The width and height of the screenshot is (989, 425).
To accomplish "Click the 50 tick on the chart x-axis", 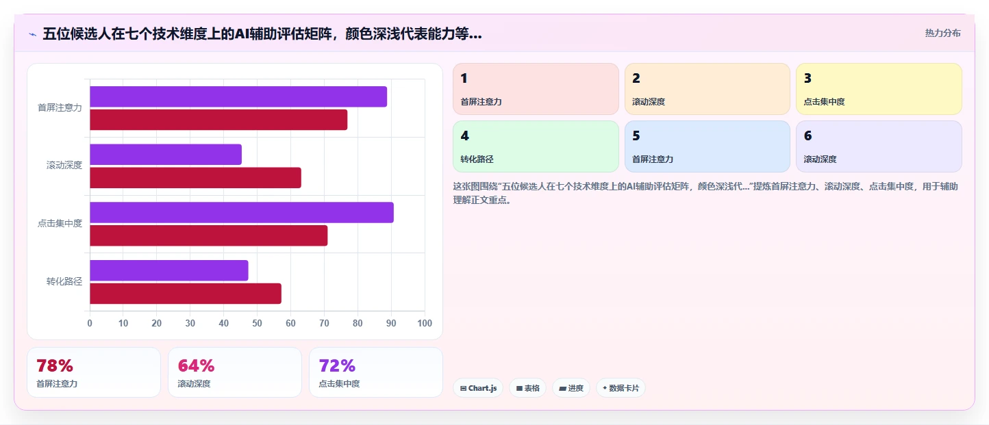I will [x=258, y=323].
